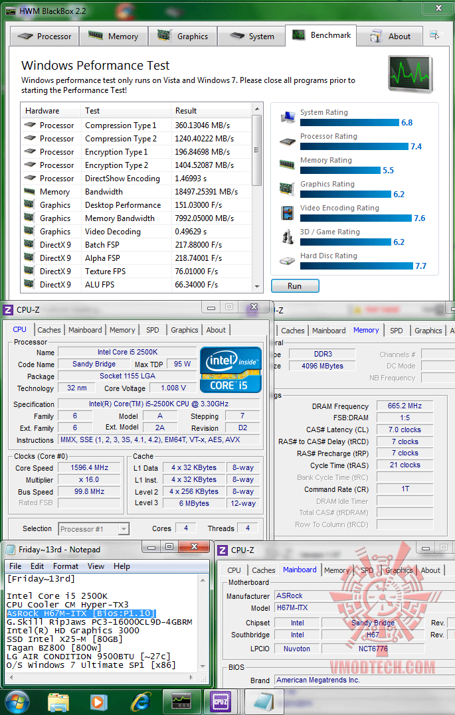455x715 pixels.
Task: Click the CPU-Z taskbar button
Action: (x=221, y=702)
